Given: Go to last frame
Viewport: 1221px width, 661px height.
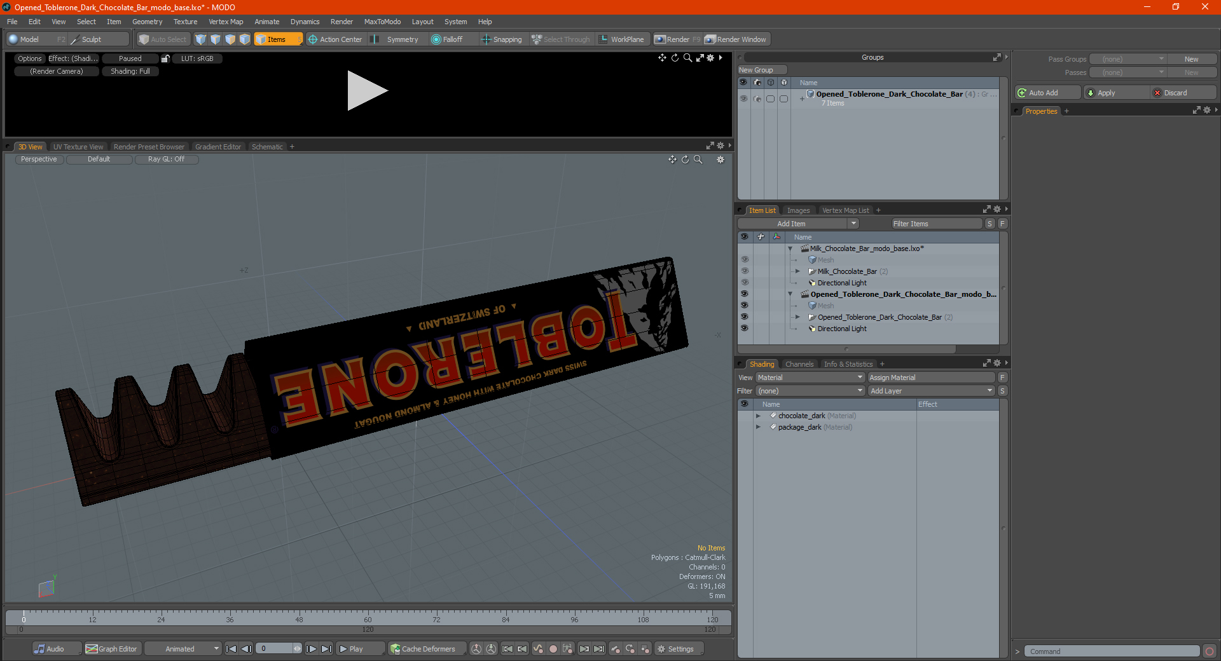Looking at the screenshot, I should point(326,649).
